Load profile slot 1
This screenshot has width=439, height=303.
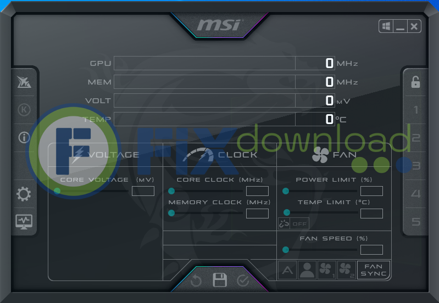point(415,110)
